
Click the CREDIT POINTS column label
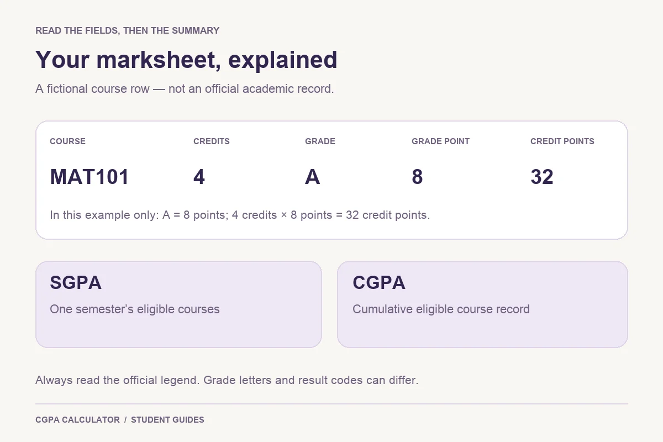(x=562, y=141)
